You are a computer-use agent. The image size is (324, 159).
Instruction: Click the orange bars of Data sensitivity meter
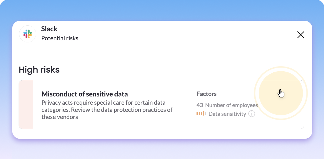[201, 114]
